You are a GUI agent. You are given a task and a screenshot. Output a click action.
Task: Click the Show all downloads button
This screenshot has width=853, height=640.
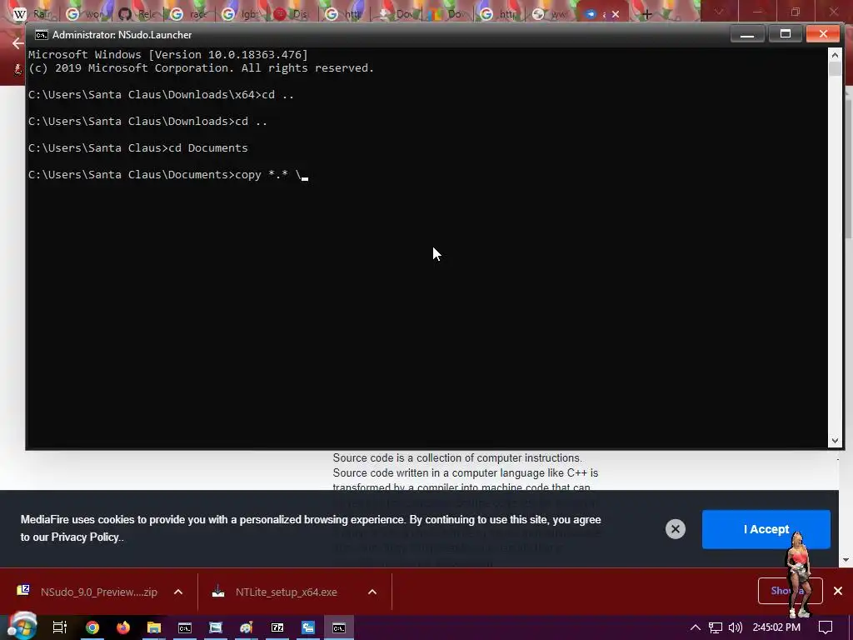pyautogui.click(x=790, y=591)
